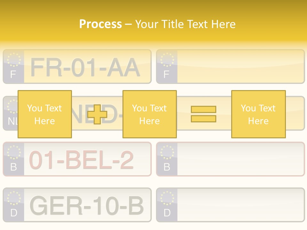Click the EU stars emblem on 01-BEL-2 plate
307x230 pixels.
point(13,152)
